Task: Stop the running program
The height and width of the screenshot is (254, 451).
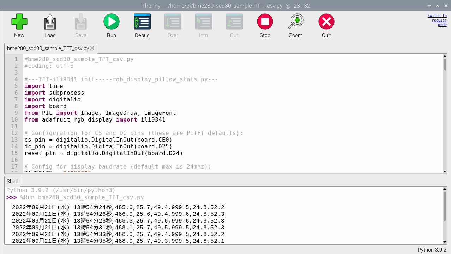Action: click(x=265, y=22)
